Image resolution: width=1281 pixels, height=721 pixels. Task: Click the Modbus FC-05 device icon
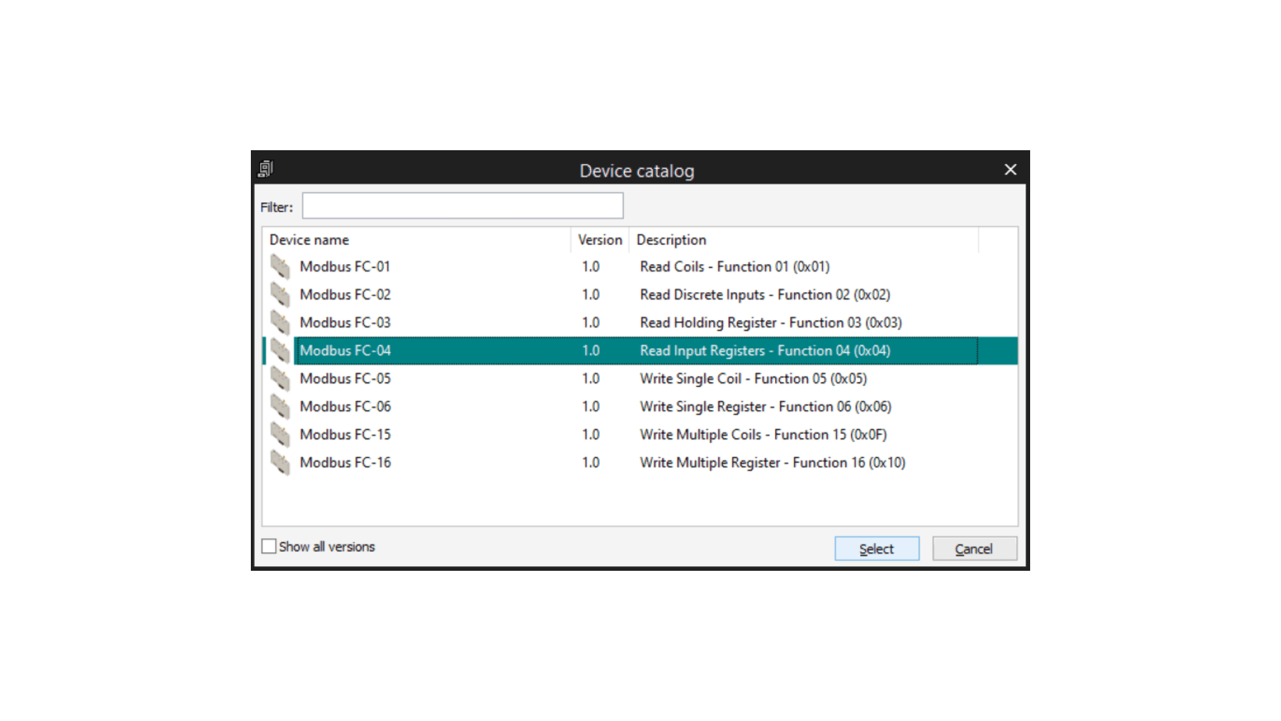pos(280,379)
